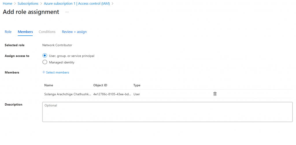The width and height of the screenshot is (296, 145).
Task: Sort by the Name column header
Action: [x=49, y=85]
